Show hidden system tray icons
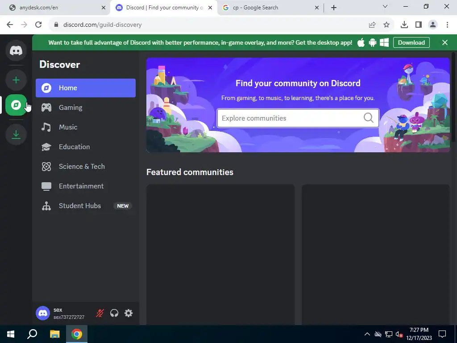 pos(367,334)
